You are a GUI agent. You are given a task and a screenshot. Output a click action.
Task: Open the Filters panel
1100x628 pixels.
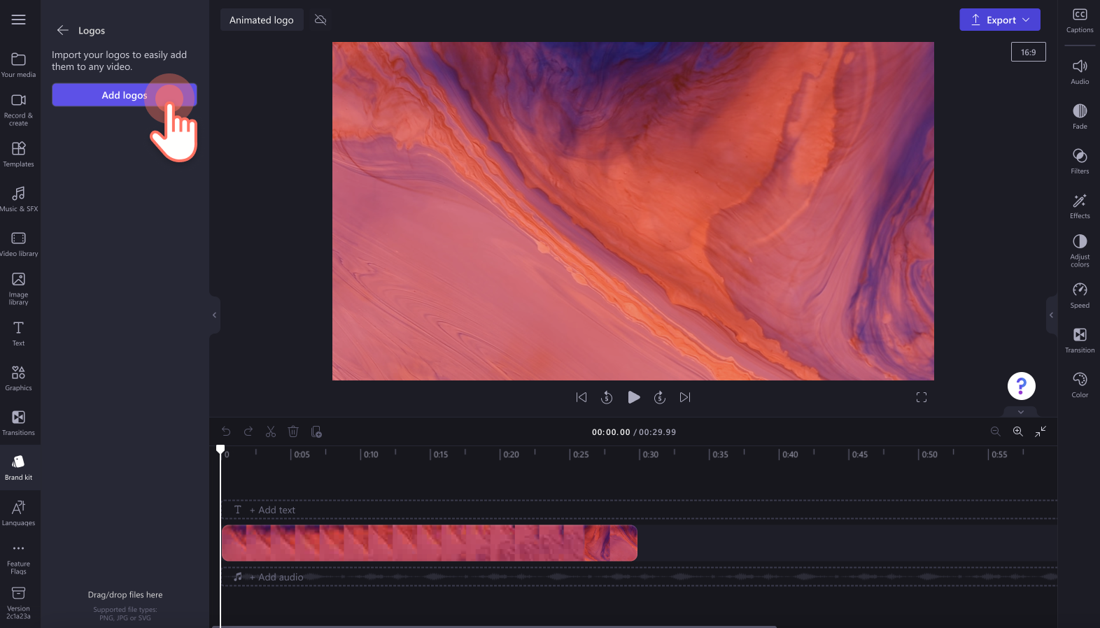[x=1080, y=161]
